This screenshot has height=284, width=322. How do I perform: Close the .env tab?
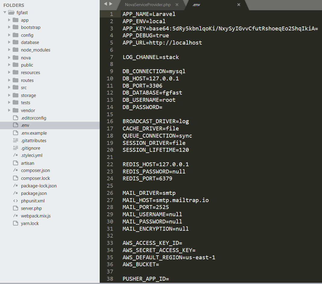[x=239, y=5]
